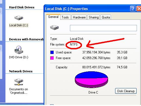This screenshot has height=106, width=141.
Task: Click the volume label text field
Action: [103, 28]
